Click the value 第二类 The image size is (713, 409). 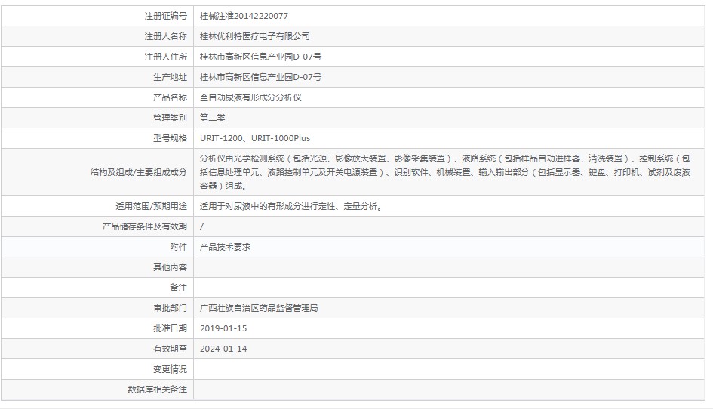pos(212,118)
